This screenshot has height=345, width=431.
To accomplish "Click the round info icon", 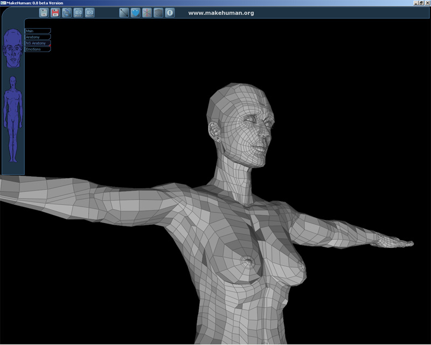I will [170, 12].
